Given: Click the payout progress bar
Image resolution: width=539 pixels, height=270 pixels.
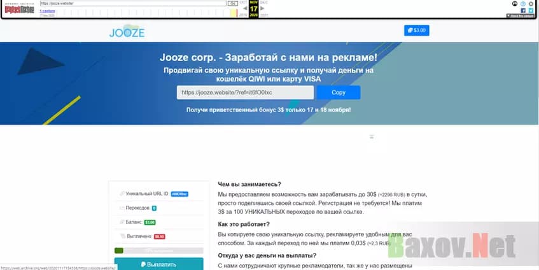Looking at the screenshot, I should [x=159, y=251].
